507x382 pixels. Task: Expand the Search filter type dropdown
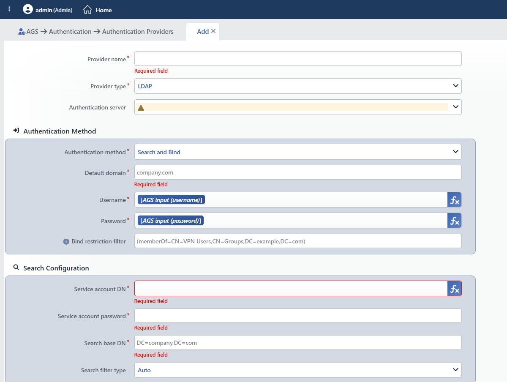298,370
